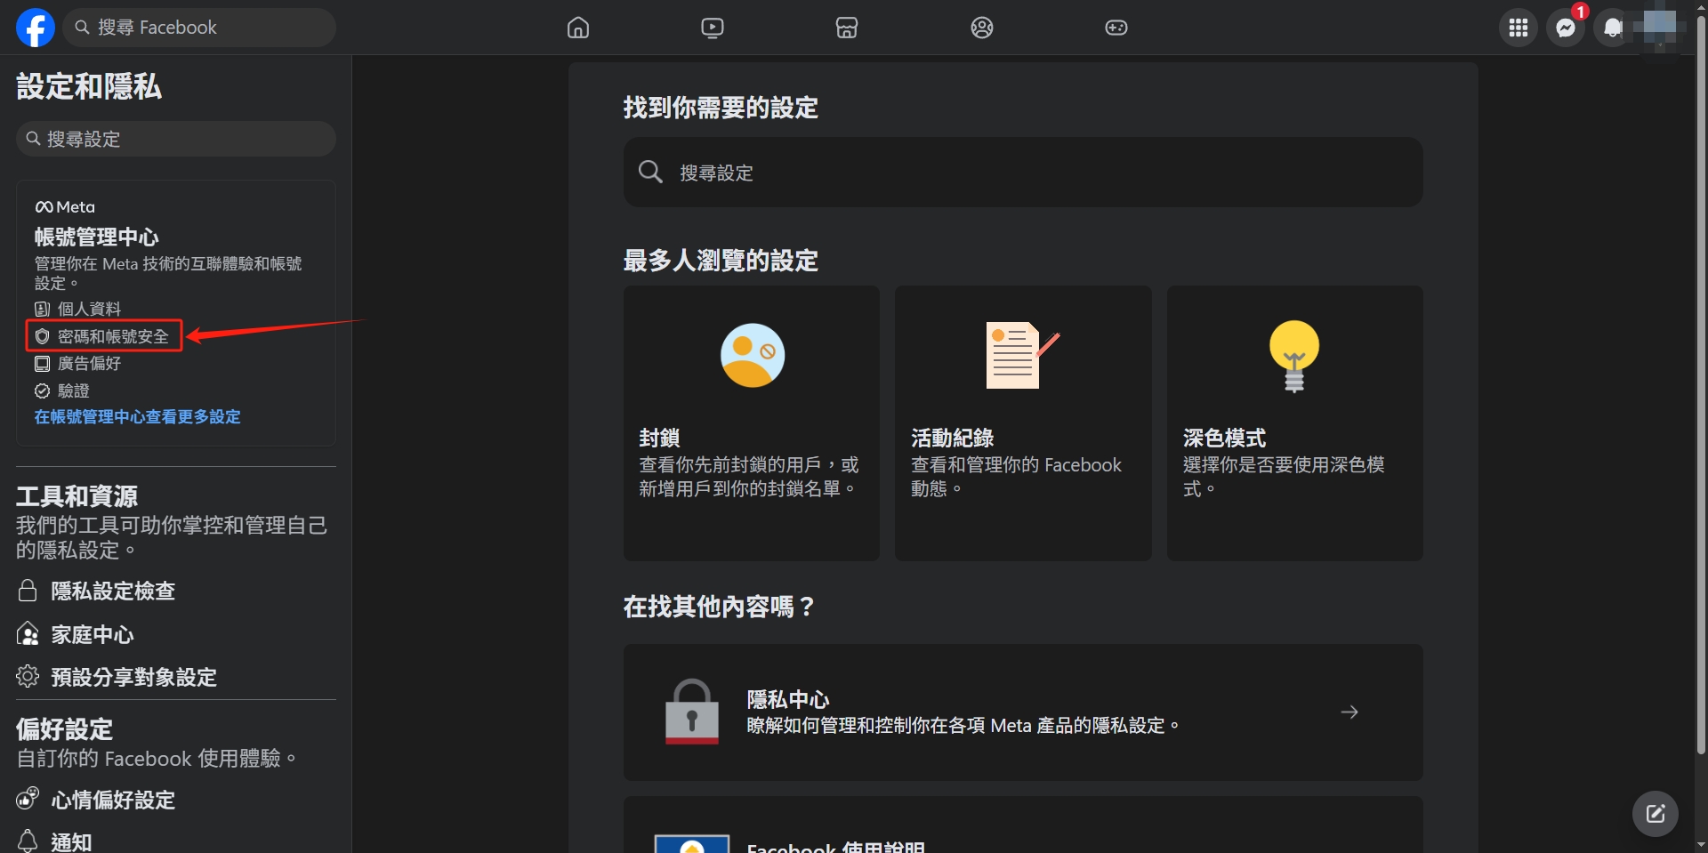Focus the 搜尋 Facebook search box
The image size is (1708, 853).
199,28
